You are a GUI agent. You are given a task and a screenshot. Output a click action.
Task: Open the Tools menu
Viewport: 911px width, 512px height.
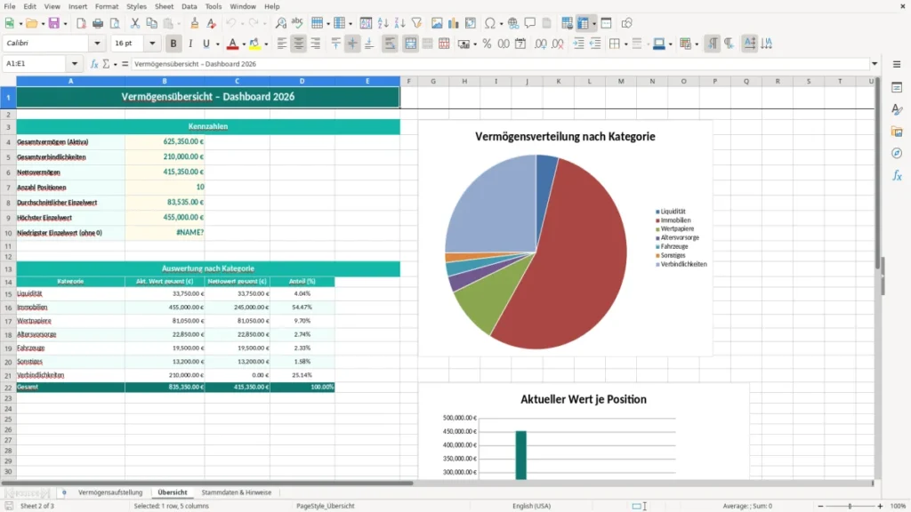214,6
